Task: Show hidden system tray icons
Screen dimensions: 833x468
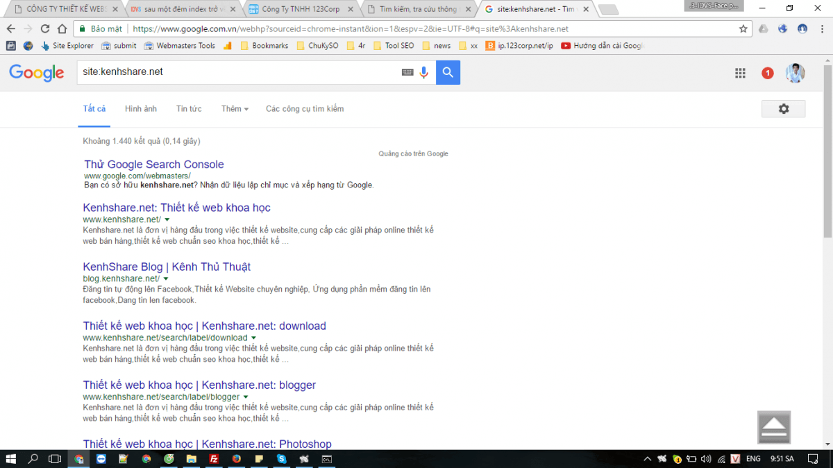Action: (648, 459)
